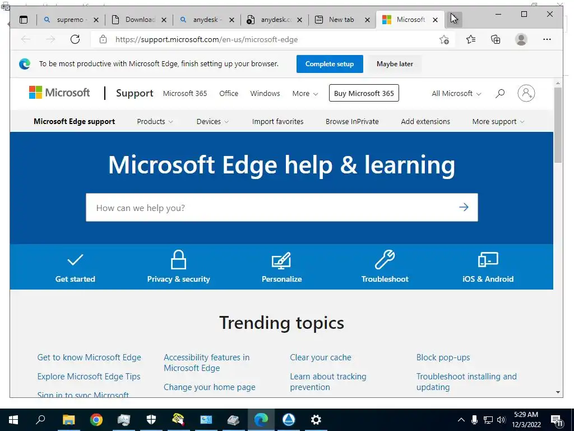Open Troubleshoot wrench tile

pos(385,267)
